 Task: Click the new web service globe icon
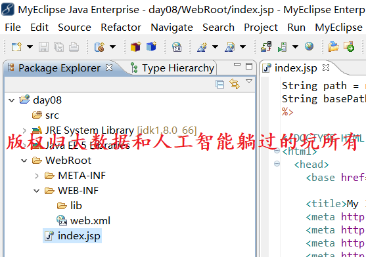(x=100, y=47)
